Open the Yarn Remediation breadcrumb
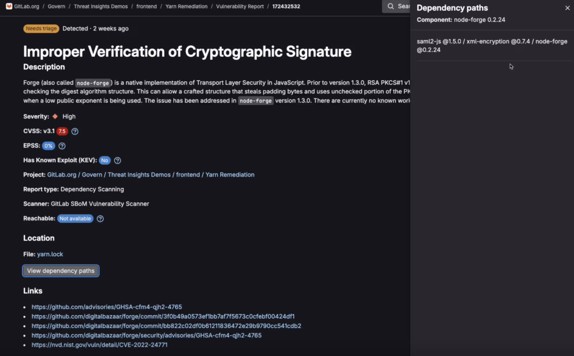Image resolution: width=574 pixels, height=356 pixels. [187, 6]
